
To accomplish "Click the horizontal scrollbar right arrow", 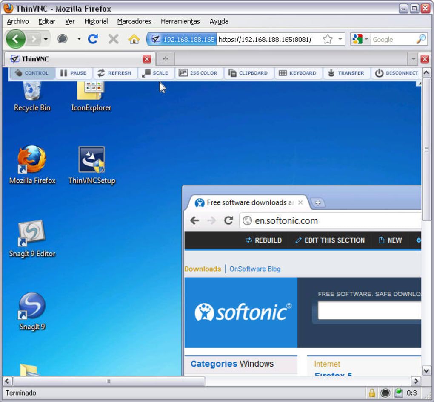I will tap(416, 381).
